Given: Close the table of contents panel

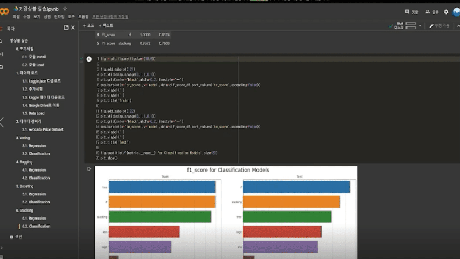Looking at the screenshot, I should [x=74, y=28].
